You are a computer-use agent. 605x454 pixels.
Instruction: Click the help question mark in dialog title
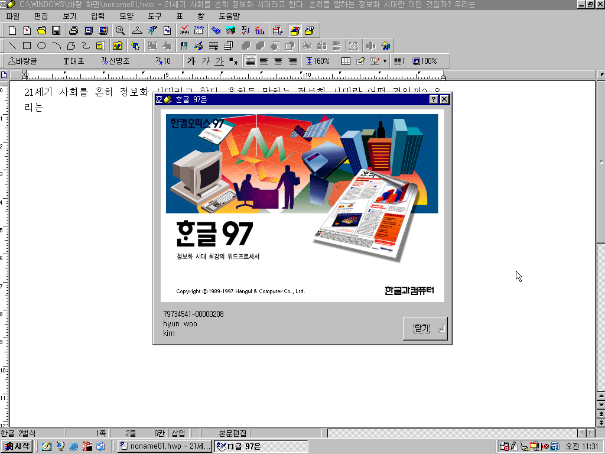coord(434,99)
